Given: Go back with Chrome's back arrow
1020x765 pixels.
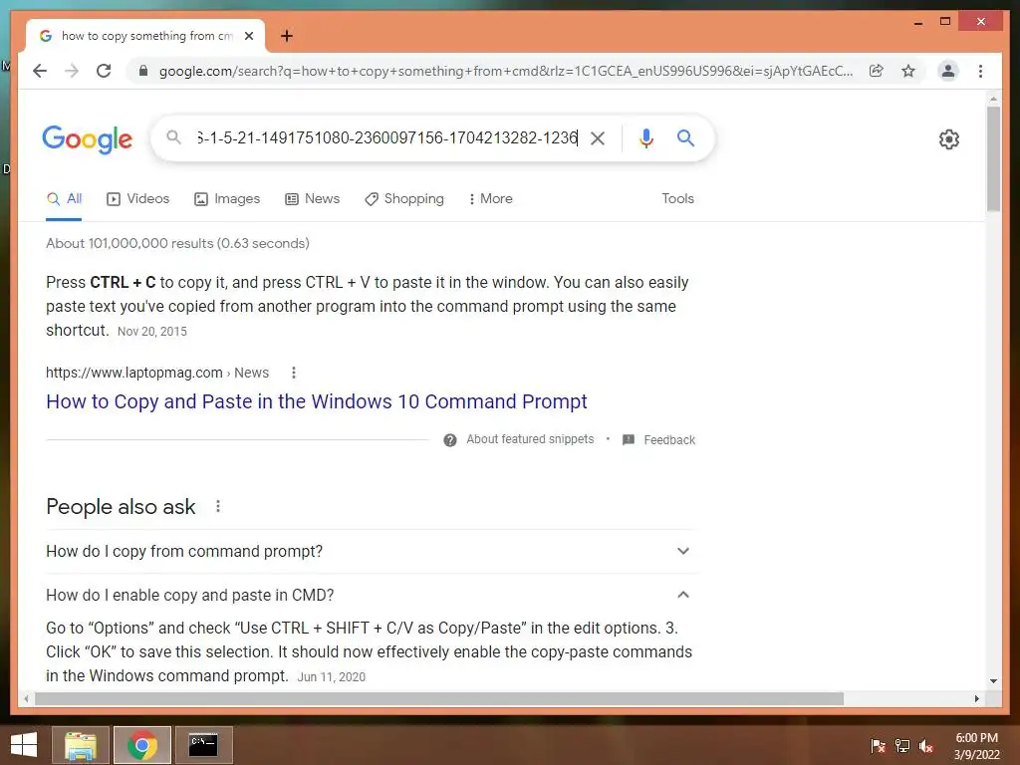Looking at the screenshot, I should click(x=40, y=71).
